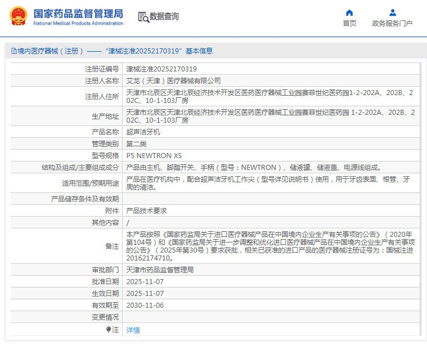Click the home house icon
Image resolution: width=427 pixels, height=346 pixels.
pos(349,12)
